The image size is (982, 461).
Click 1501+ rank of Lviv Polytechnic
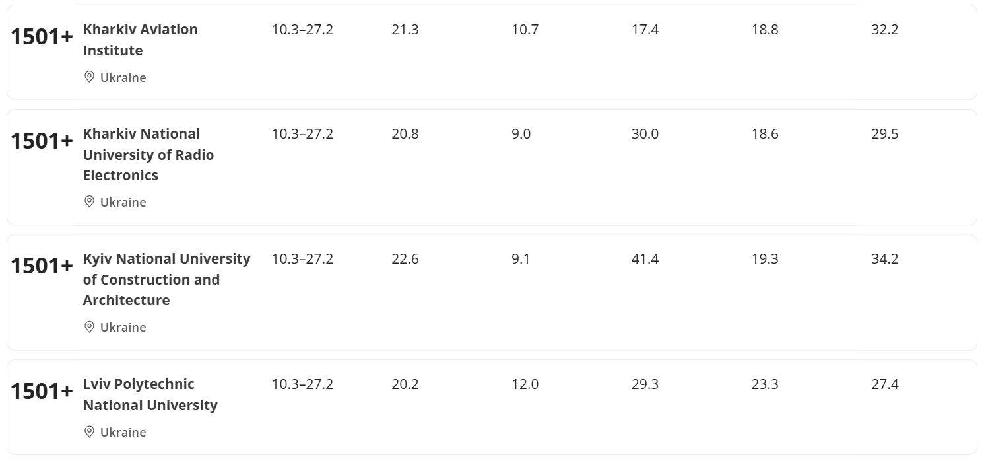(42, 392)
